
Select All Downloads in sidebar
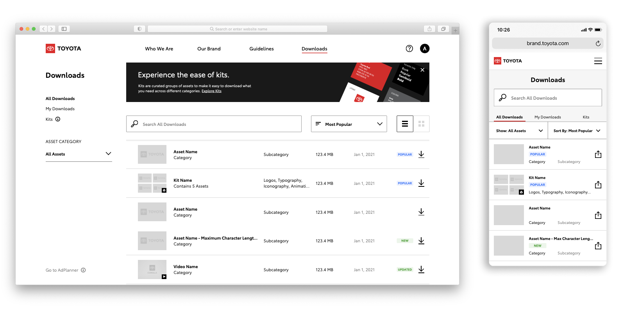pyautogui.click(x=60, y=98)
